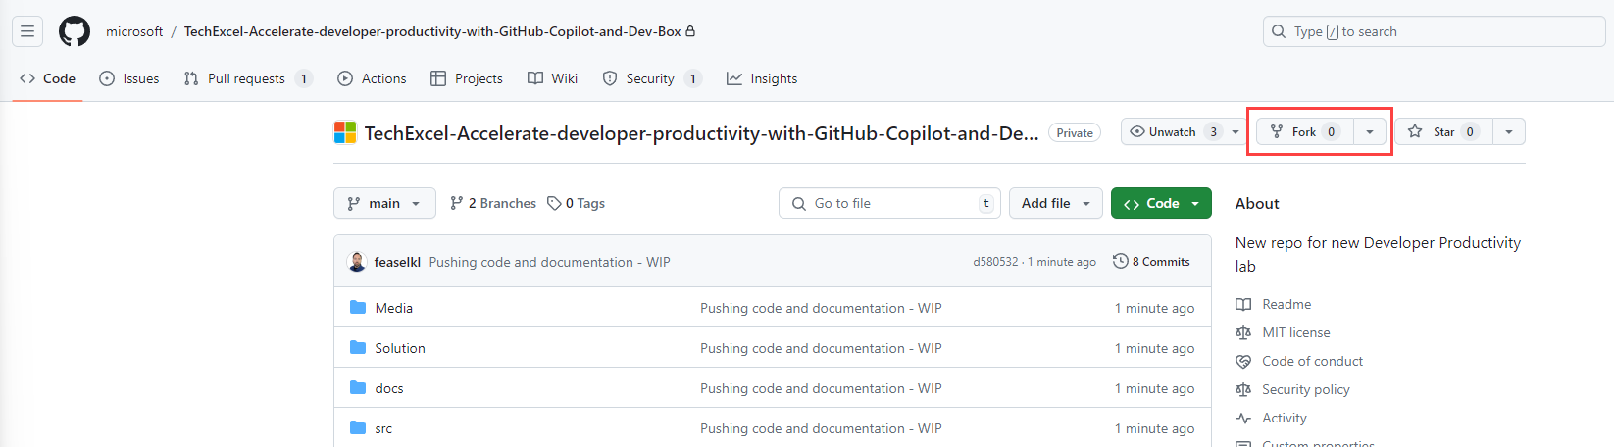
Task: Click the Media folder icon
Action: point(358,308)
